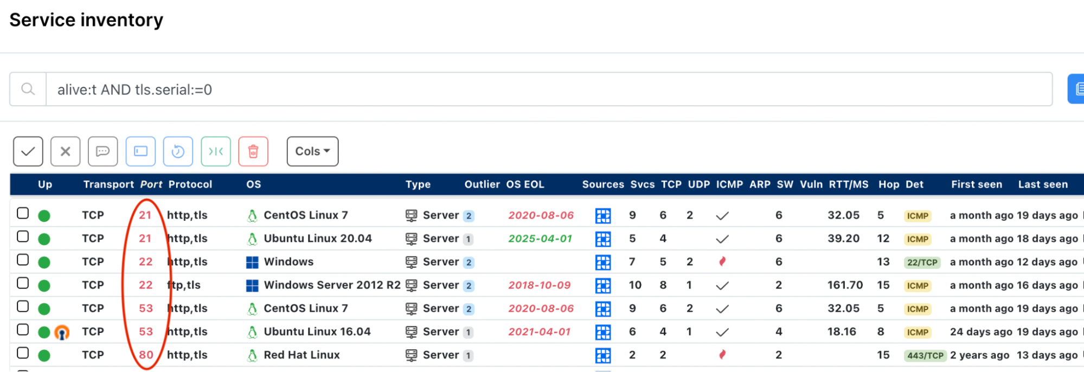Viewport: 1084px width, 372px height.
Task: Click the Linux penguin icon beside Ubuntu Linux 20.04
Action: point(252,239)
